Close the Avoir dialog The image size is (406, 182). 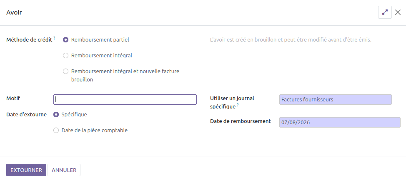coord(398,12)
